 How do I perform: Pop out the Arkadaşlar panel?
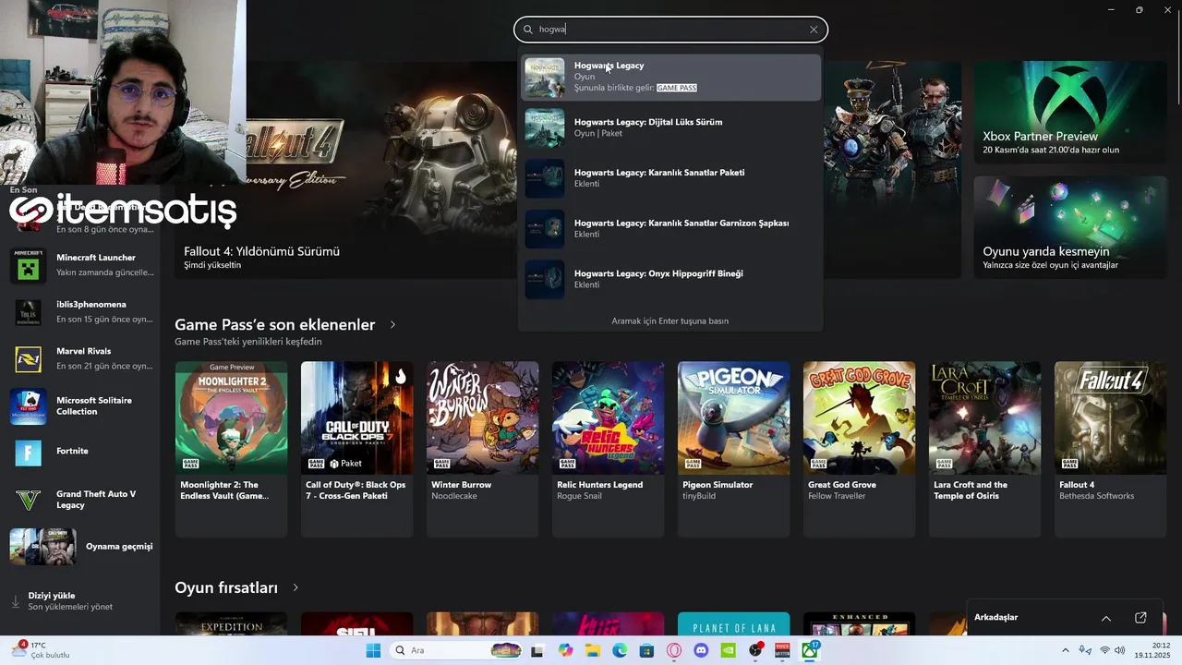point(1140,618)
